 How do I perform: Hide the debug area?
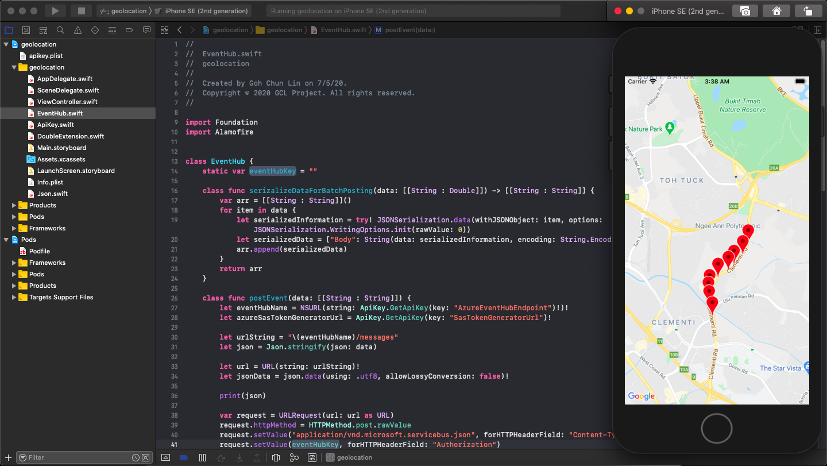(x=165, y=457)
